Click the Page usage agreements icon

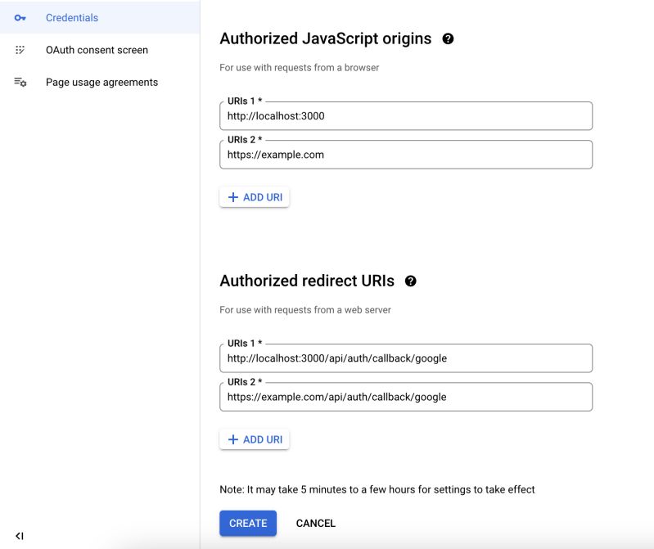click(x=20, y=82)
